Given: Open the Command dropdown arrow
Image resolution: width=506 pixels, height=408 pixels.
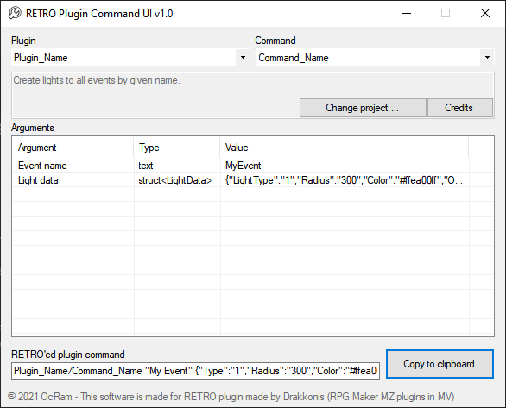Looking at the screenshot, I should 487,58.
